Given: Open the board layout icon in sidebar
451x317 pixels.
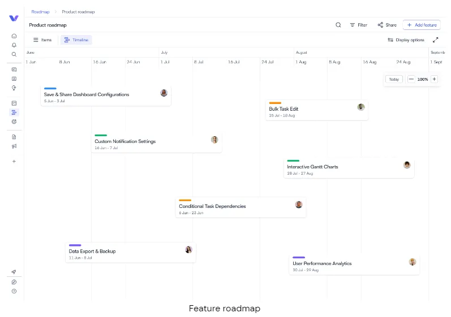Looking at the screenshot, I should [x=14, y=103].
